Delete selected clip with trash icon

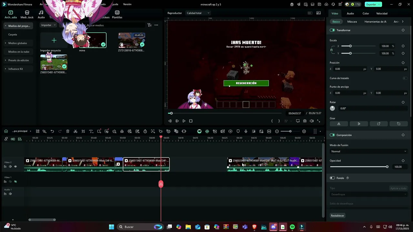click(x=68, y=131)
